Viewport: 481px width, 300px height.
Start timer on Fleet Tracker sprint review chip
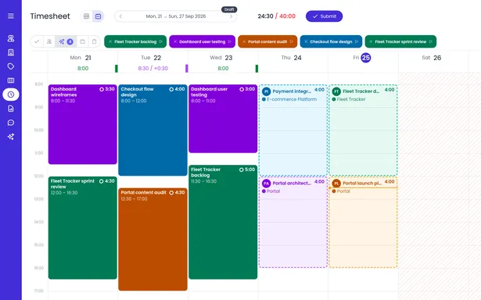click(431, 41)
